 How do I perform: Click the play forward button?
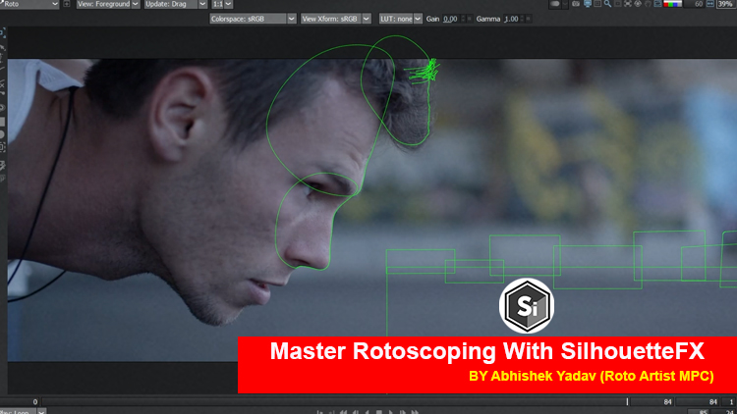pos(390,412)
